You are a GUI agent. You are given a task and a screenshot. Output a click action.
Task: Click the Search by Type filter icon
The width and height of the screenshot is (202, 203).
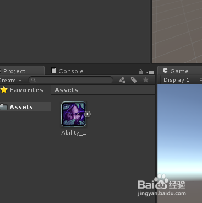pos(122,80)
